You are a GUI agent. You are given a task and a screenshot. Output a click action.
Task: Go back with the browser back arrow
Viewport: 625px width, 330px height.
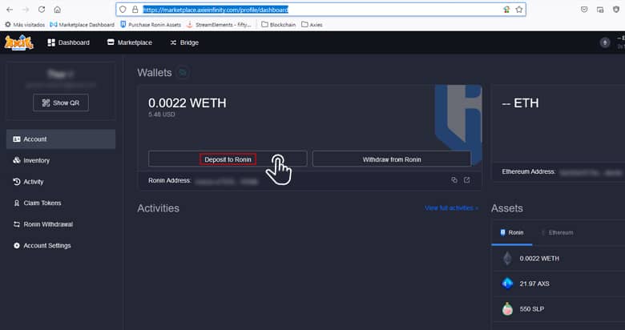10,10
